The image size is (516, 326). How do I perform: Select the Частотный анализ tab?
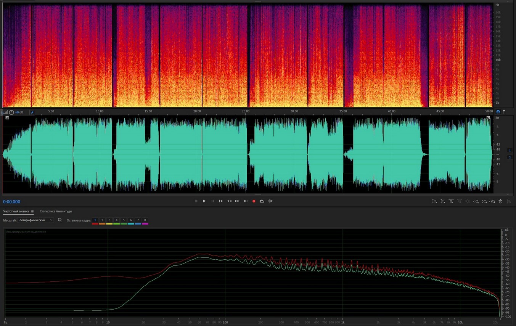click(16, 211)
